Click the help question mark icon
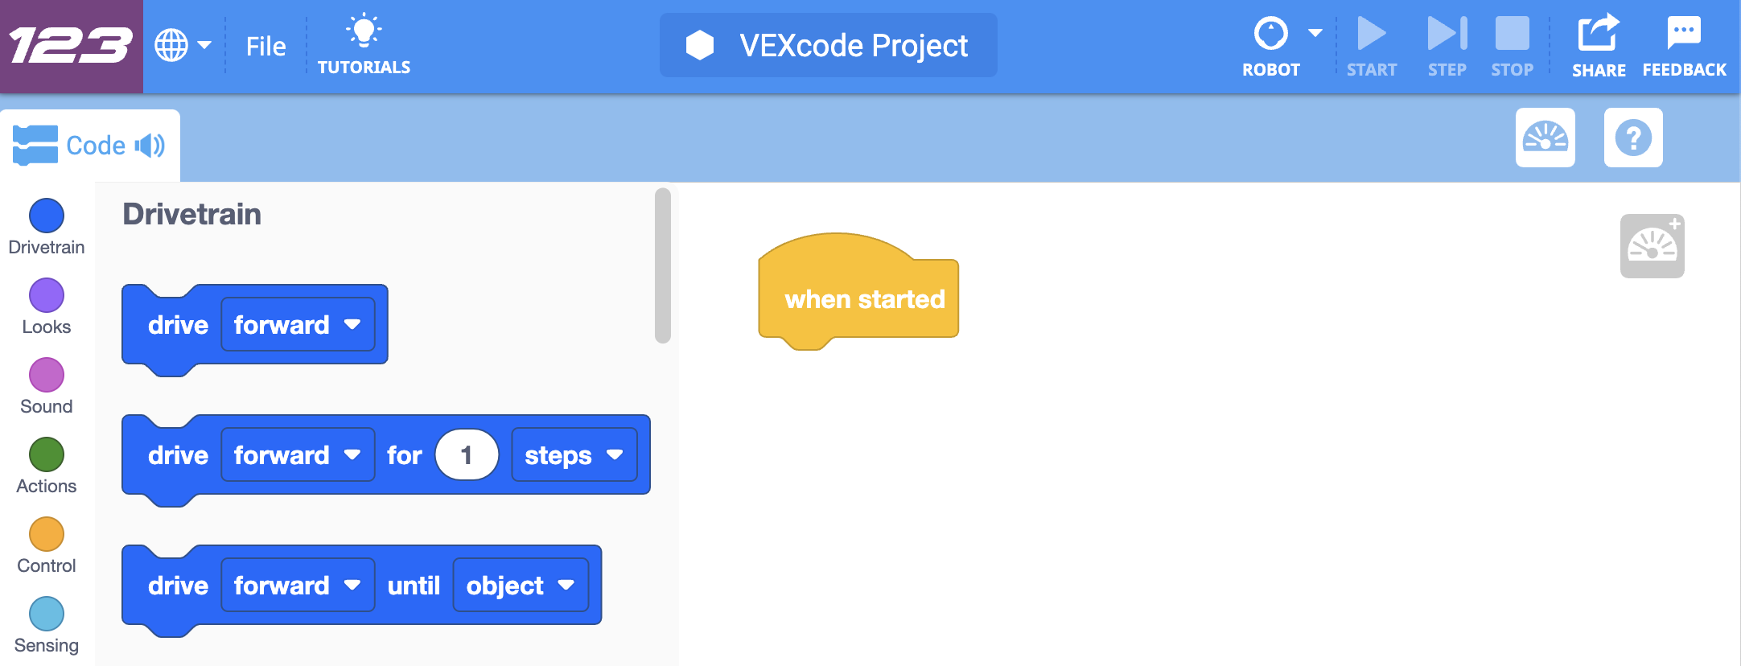Screen dimensions: 1741x666 pyautogui.click(x=1633, y=138)
